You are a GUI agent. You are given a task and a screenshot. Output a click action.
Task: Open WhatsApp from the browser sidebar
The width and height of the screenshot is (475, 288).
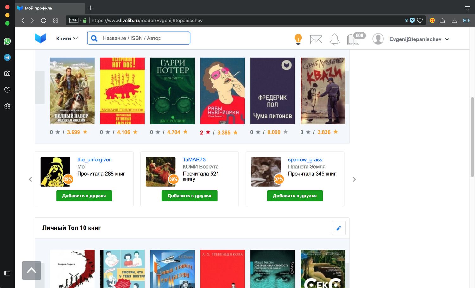[7, 41]
